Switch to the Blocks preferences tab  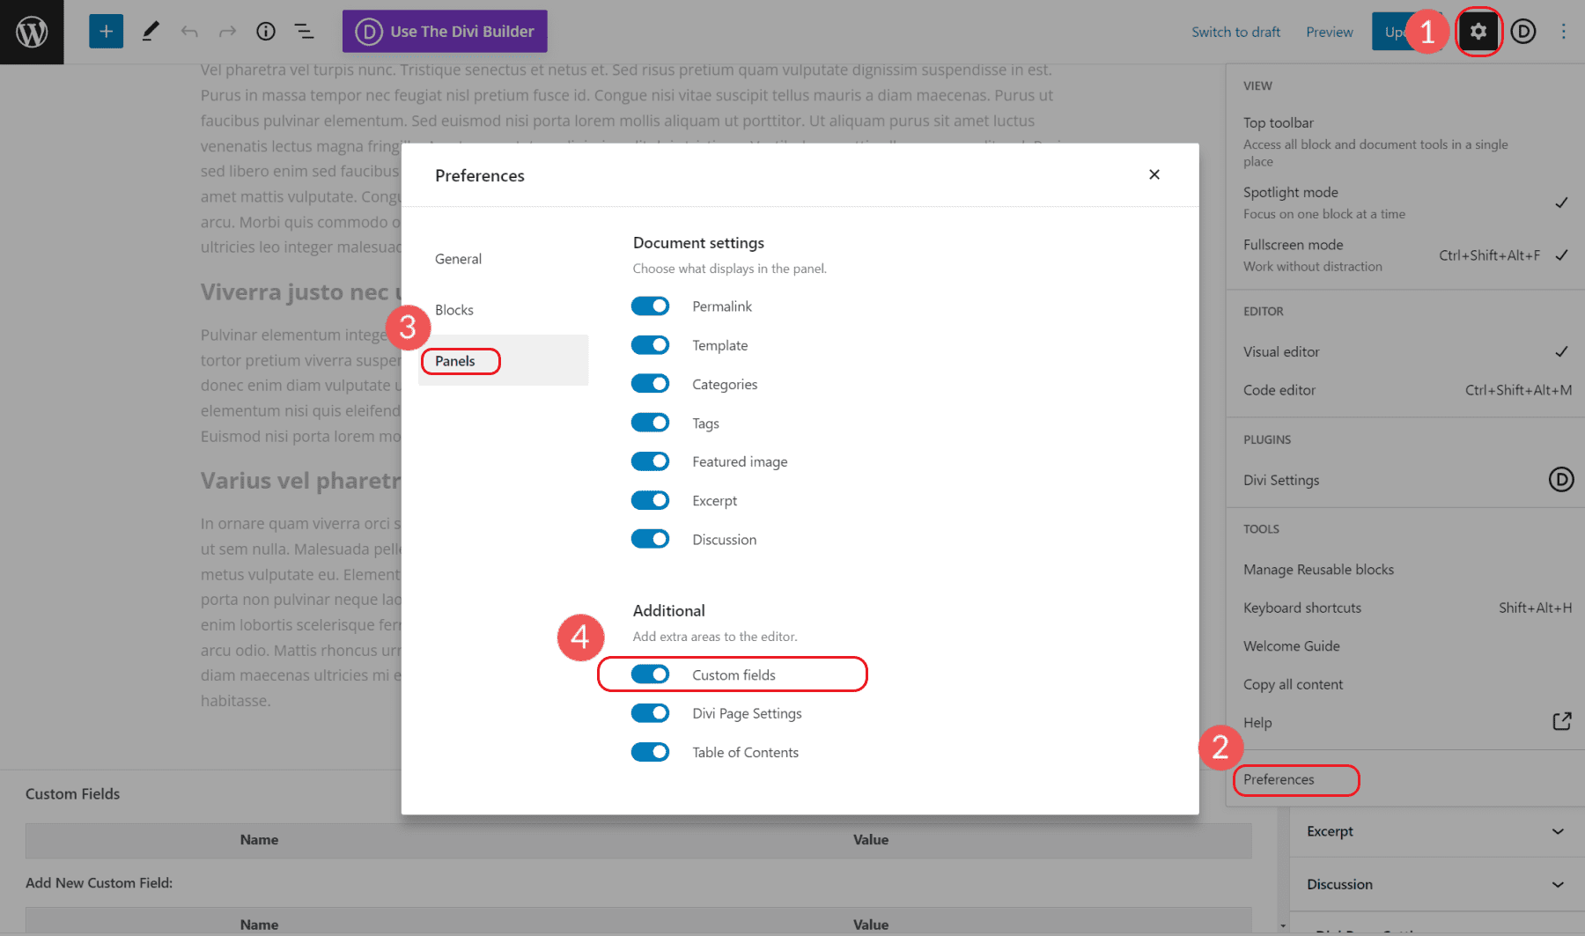[x=454, y=309]
